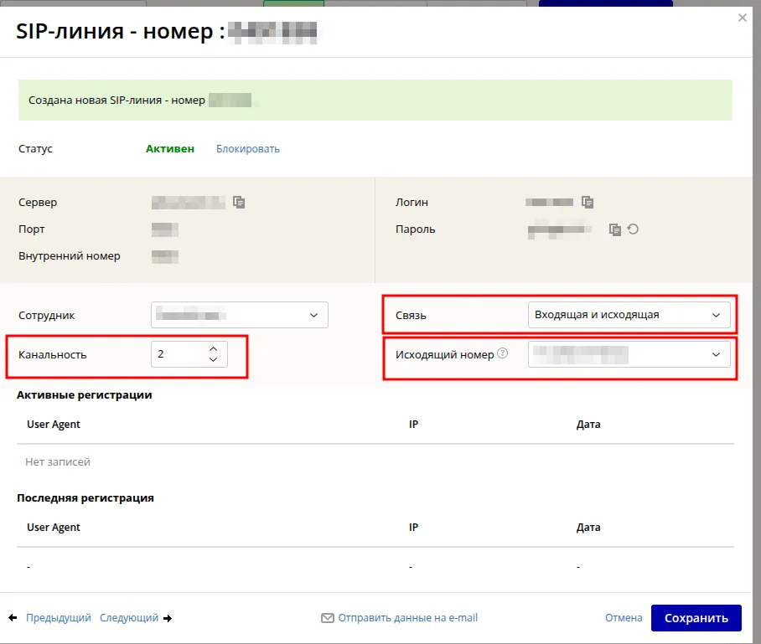Increase Канальность value with up arrow
The height and width of the screenshot is (644, 761).
pyautogui.click(x=213, y=349)
